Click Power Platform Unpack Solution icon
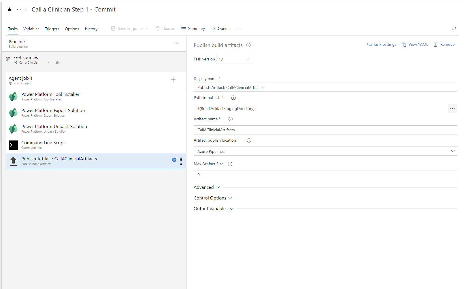464x289 pixels. (13, 129)
